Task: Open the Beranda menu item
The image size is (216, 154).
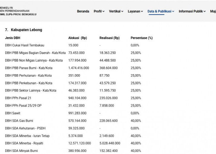Action: pyautogui.click(x=83, y=11)
